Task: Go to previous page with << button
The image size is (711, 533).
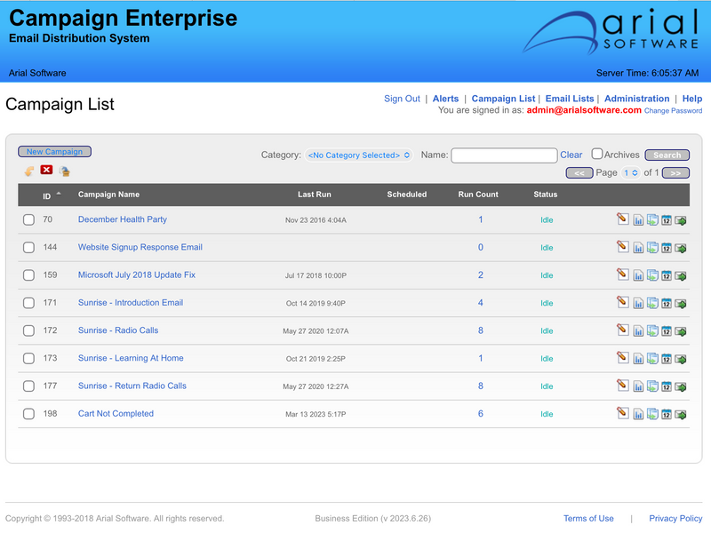Action: click(x=579, y=173)
